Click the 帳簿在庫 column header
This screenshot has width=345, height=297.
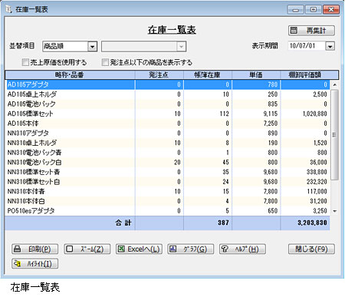208,74
